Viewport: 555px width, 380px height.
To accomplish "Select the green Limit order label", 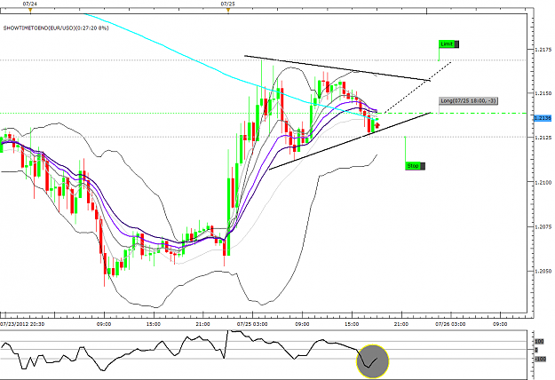I will [447, 44].
